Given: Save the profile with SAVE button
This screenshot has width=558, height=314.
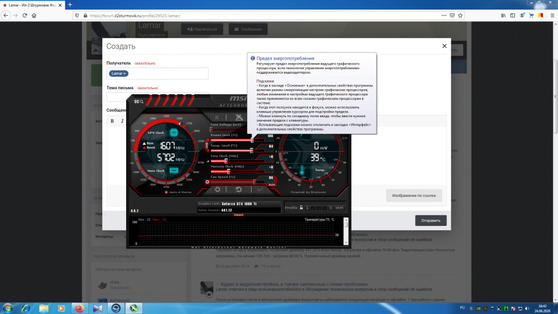Looking at the screenshot, I should click(x=339, y=207).
